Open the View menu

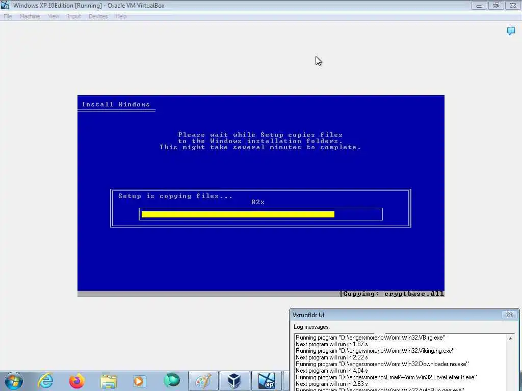tap(54, 16)
